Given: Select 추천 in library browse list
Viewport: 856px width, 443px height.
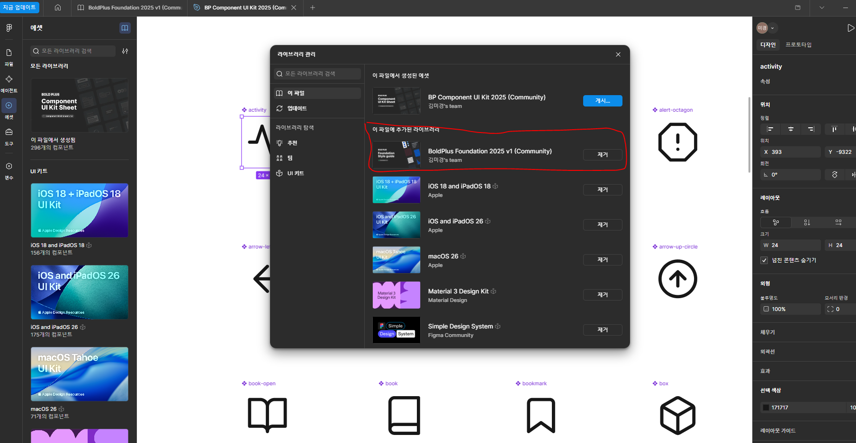Looking at the screenshot, I should click(317, 143).
